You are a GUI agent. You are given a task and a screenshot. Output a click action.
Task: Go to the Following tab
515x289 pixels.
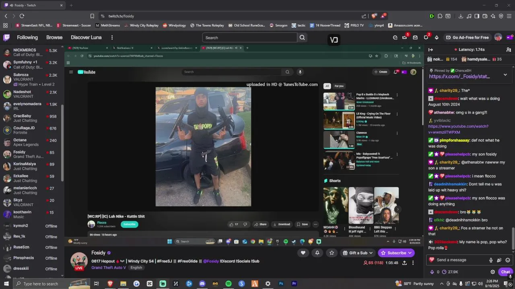27,37
